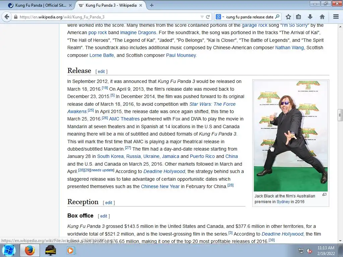Viewport: 343px width, 257px height.
Task: Open the Firefox hamburger menu
Action: (x=336, y=17)
